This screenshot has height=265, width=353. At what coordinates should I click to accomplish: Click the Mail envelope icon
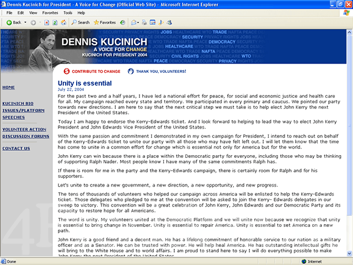pyautogui.click(x=133, y=23)
